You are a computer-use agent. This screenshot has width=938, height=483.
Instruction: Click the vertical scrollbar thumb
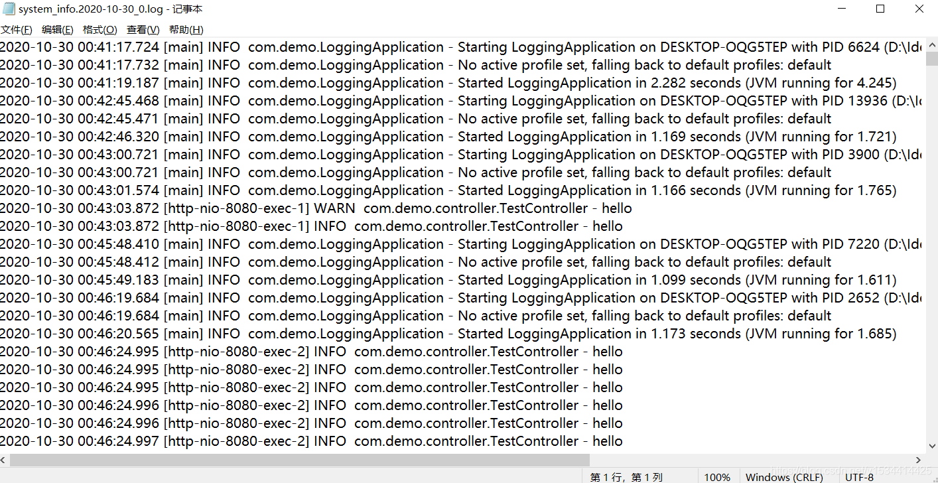coord(932,58)
